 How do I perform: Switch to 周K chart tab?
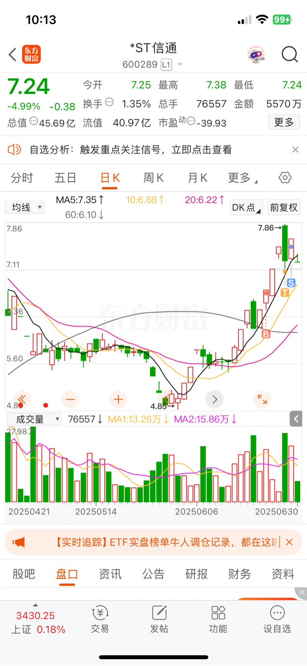point(153,178)
